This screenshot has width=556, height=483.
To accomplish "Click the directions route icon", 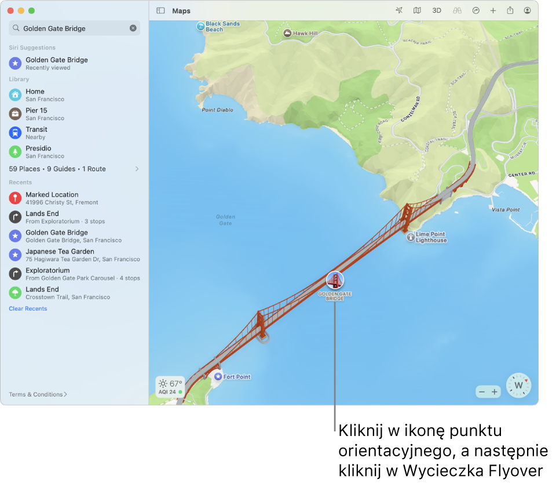I will pos(476,10).
